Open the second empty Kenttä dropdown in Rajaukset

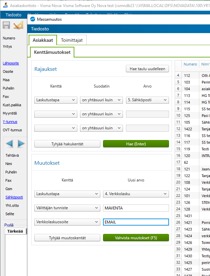56,114
